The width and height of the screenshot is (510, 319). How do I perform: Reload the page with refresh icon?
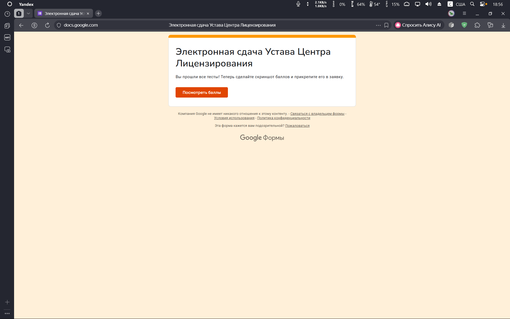47,25
